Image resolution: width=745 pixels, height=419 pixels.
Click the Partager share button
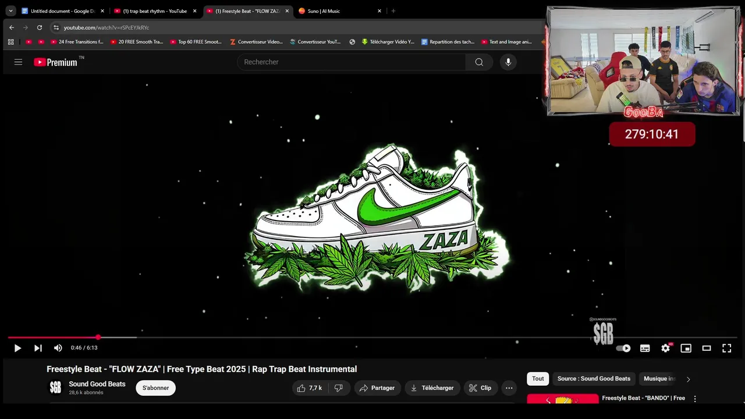(377, 388)
